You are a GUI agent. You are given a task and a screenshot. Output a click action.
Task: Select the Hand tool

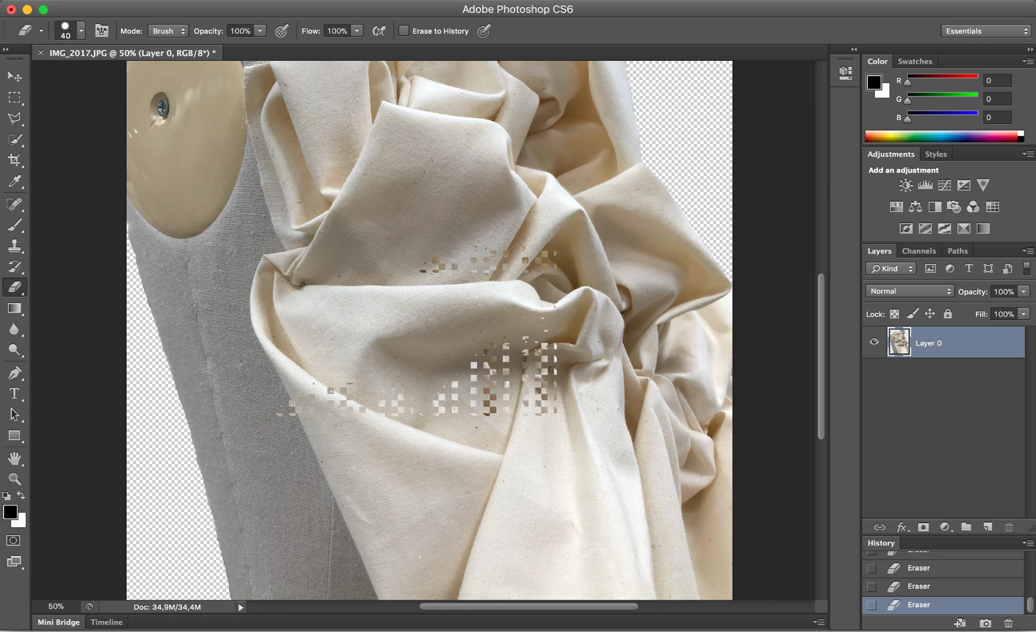click(x=15, y=458)
